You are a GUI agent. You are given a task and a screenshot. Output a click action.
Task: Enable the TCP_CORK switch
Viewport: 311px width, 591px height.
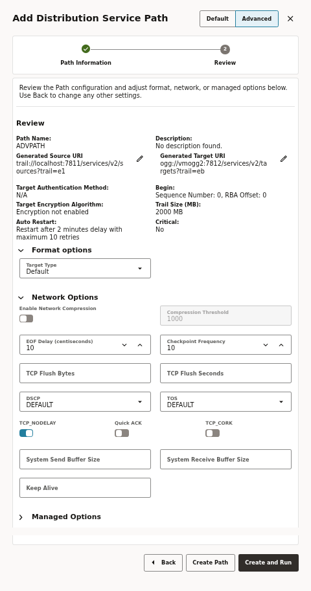pyautogui.click(x=213, y=433)
